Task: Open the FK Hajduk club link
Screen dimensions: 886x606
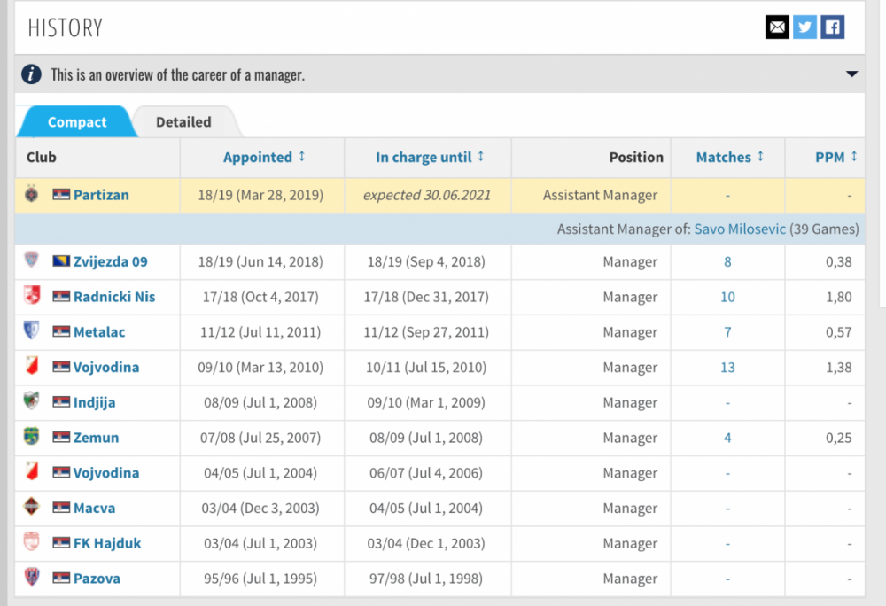Action: pos(107,543)
